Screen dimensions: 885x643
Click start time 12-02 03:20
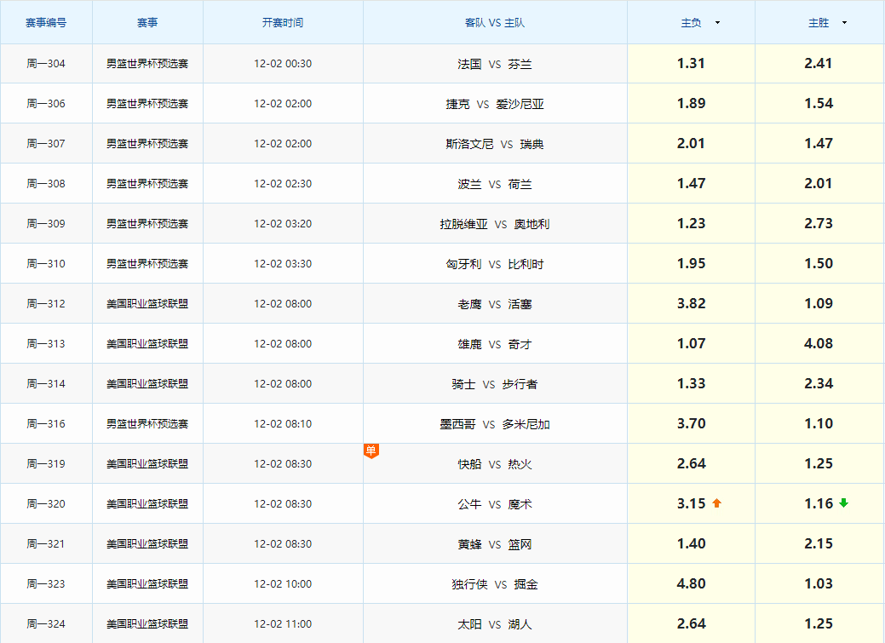[283, 224]
